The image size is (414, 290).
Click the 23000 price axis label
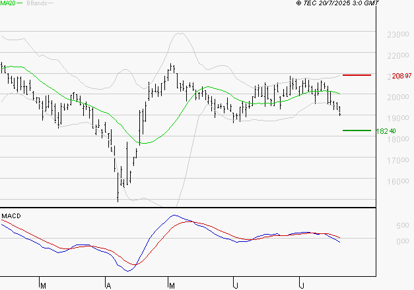tap(398, 34)
